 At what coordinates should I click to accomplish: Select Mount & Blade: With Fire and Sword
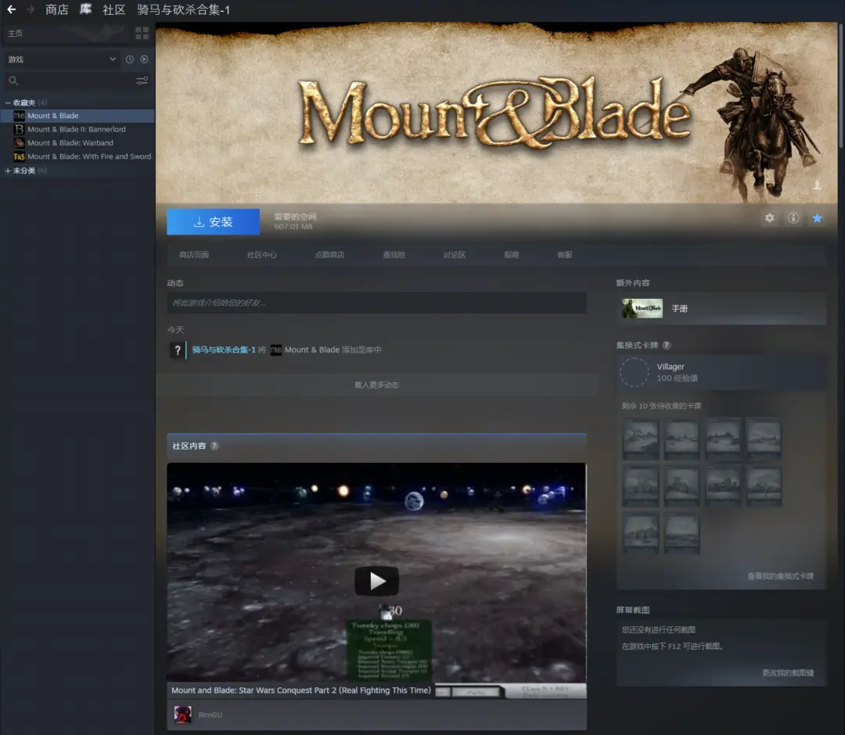coord(77,156)
